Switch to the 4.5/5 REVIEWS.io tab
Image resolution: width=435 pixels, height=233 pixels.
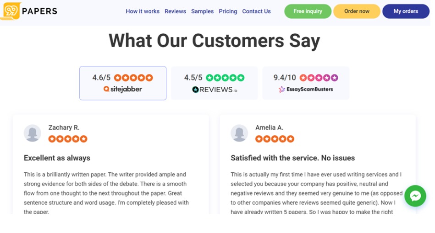pos(215,83)
